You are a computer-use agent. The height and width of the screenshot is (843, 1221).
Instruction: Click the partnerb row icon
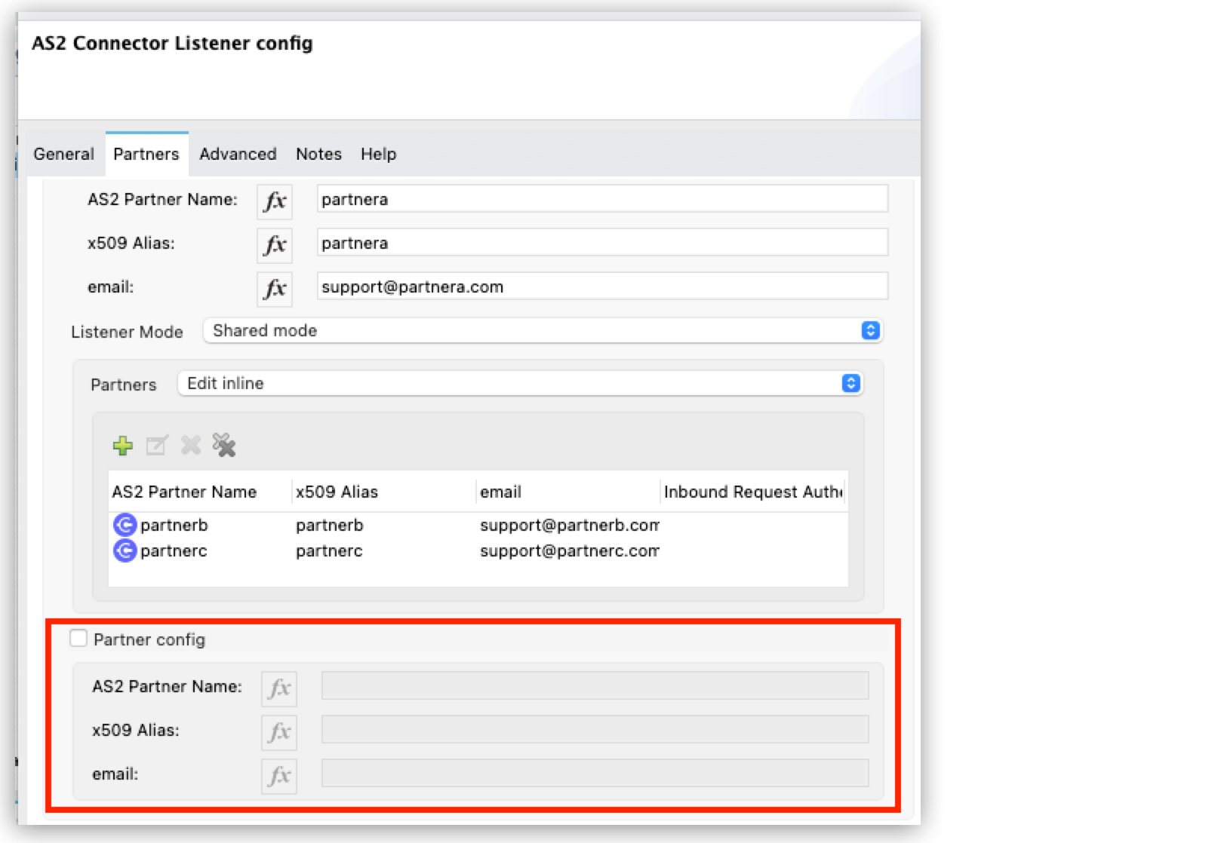125,525
